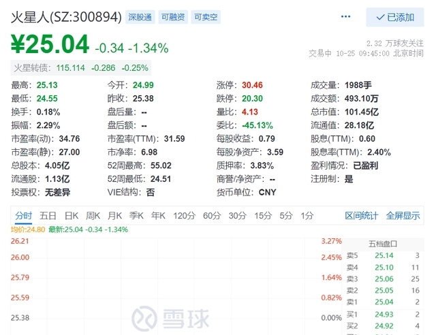Switch to the 分时 chart tab
Viewport: 436px width, 335px height.
point(23,216)
